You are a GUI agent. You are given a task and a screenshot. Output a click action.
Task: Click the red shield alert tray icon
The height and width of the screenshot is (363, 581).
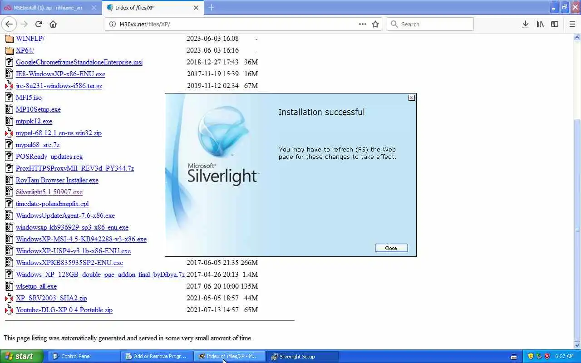pyautogui.click(x=547, y=356)
